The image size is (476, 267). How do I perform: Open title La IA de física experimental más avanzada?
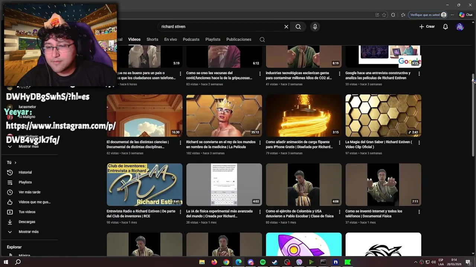pyautogui.click(x=219, y=214)
